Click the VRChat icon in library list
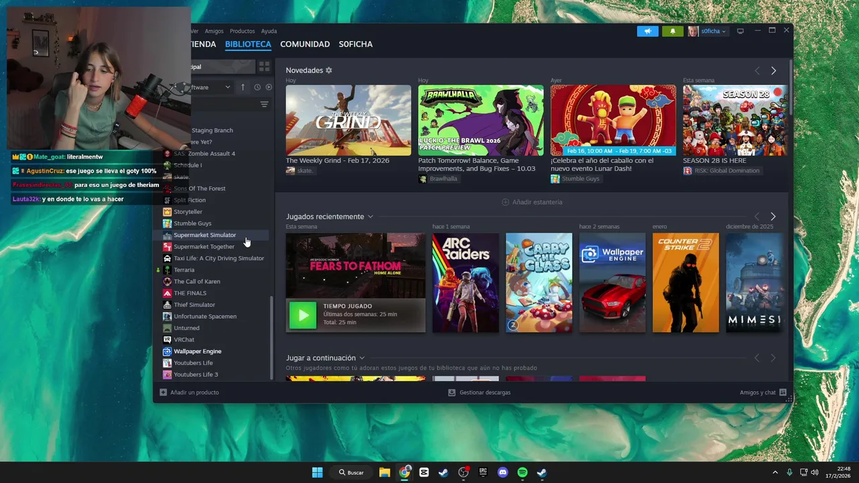859x483 pixels. (167, 339)
